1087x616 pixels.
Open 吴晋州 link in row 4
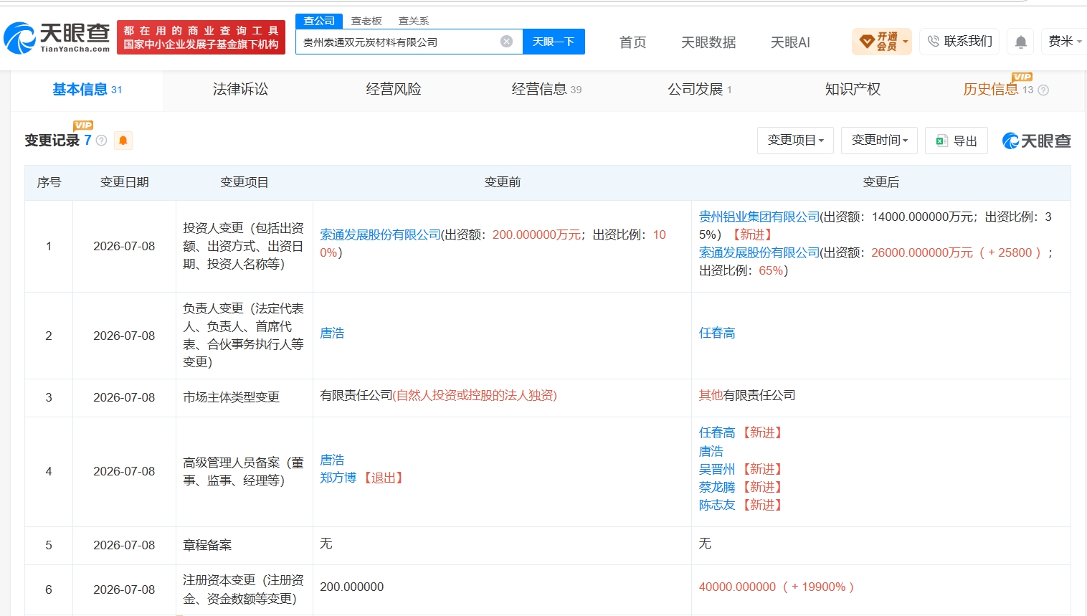717,469
